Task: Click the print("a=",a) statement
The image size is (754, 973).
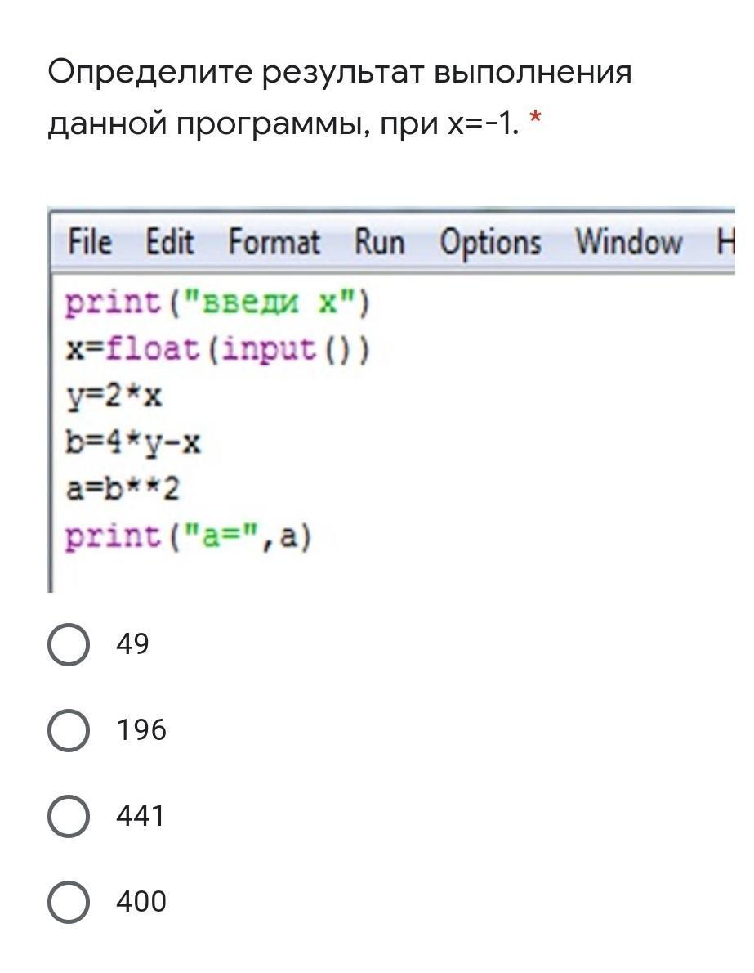Action: (189, 537)
